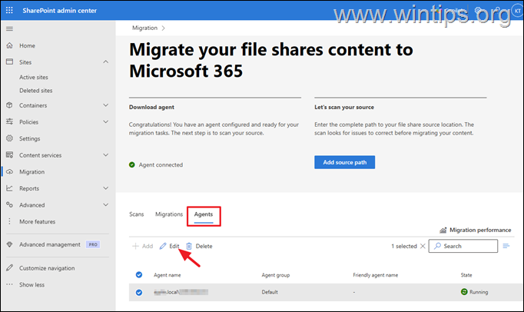Click the Running state icon

click(x=464, y=291)
